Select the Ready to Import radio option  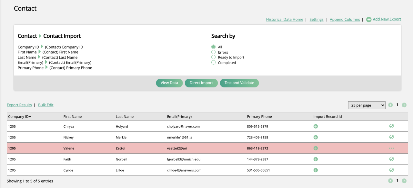[x=213, y=57]
